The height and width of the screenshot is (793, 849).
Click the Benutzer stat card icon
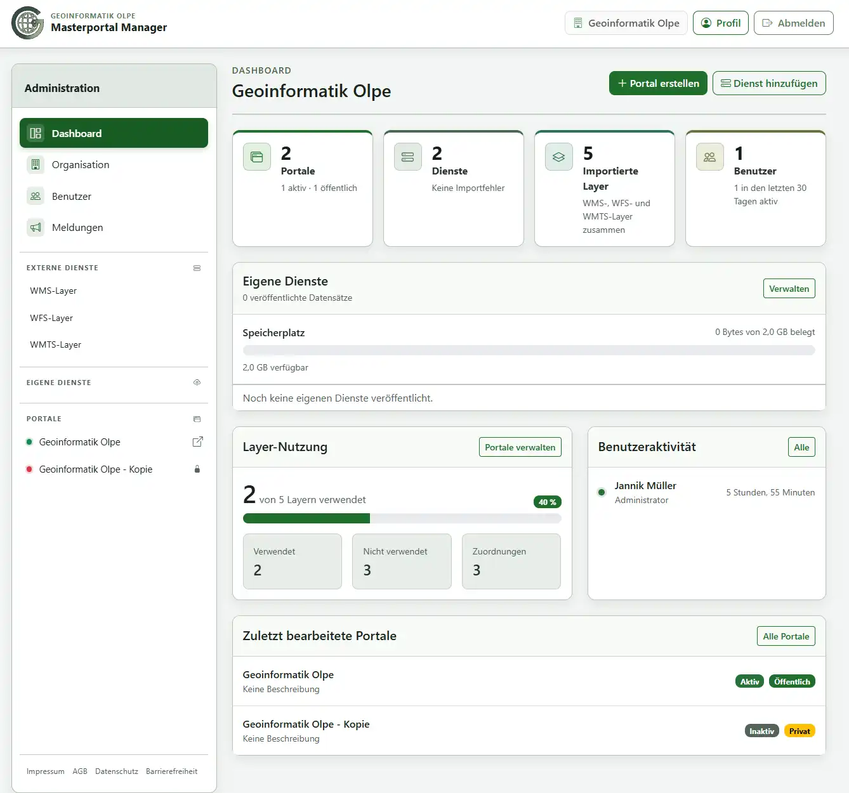coord(710,157)
